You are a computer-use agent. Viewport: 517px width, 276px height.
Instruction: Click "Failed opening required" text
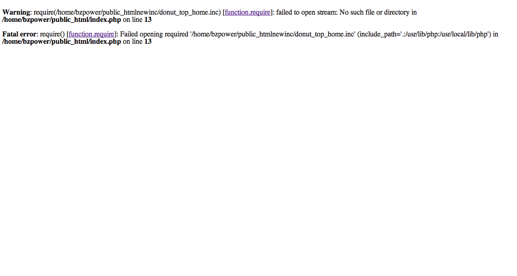tap(154, 34)
